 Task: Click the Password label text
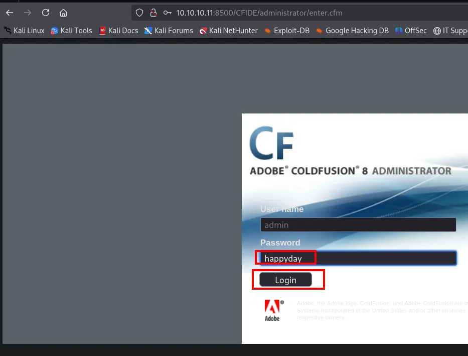click(x=280, y=243)
